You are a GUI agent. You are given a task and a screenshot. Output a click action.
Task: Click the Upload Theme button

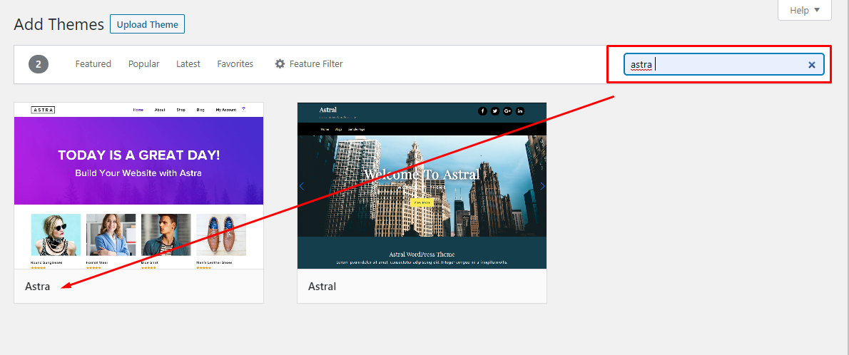pyautogui.click(x=147, y=24)
